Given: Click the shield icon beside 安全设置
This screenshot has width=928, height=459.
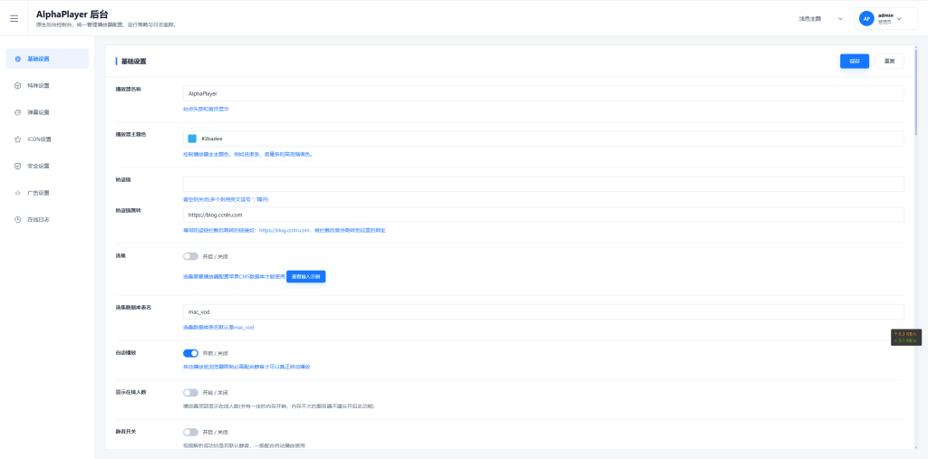Looking at the screenshot, I should pyautogui.click(x=18, y=167).
